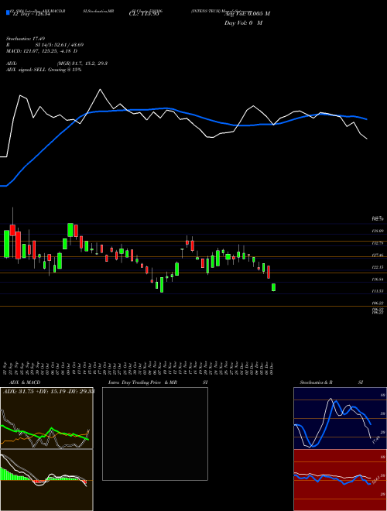This screenshot has width=387, height=511.
Task: Click the 17.49 value on Stochastics chart
Action: pos(375,440)
